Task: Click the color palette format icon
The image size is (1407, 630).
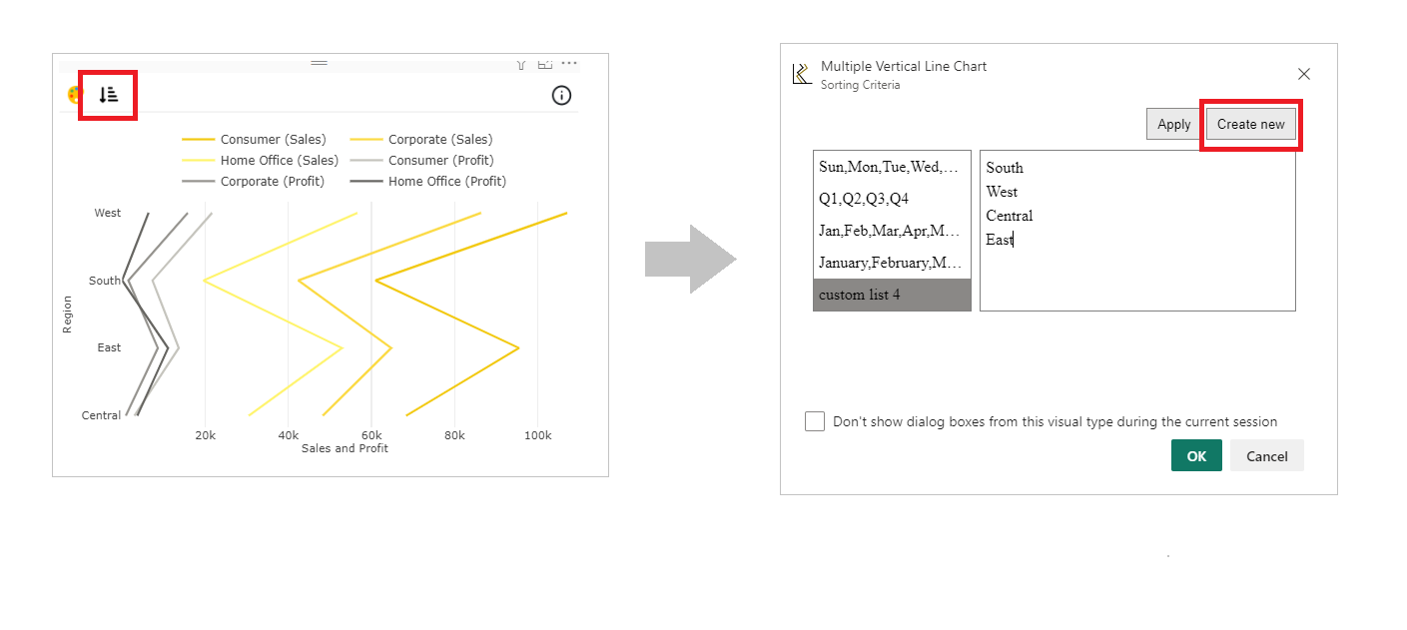Action: point(73,95)
